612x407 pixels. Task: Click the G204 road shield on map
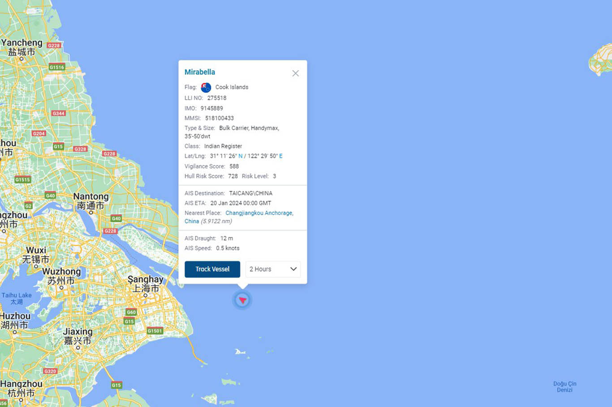point(39,134)
